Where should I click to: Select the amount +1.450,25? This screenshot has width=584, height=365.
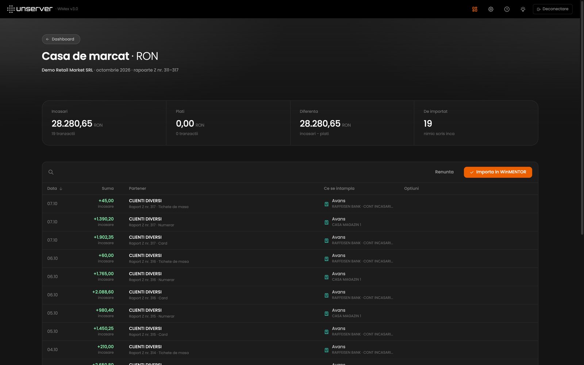coord(104,328)
